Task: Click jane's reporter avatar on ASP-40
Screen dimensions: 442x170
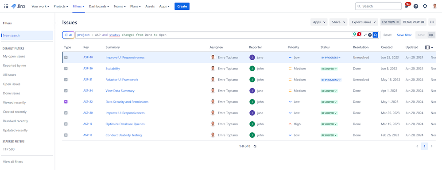Action: [252, 57]
